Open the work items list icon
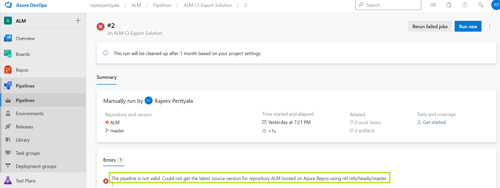Image resolution: width=500 pixels, height=188 pixels. coord(433,5)
